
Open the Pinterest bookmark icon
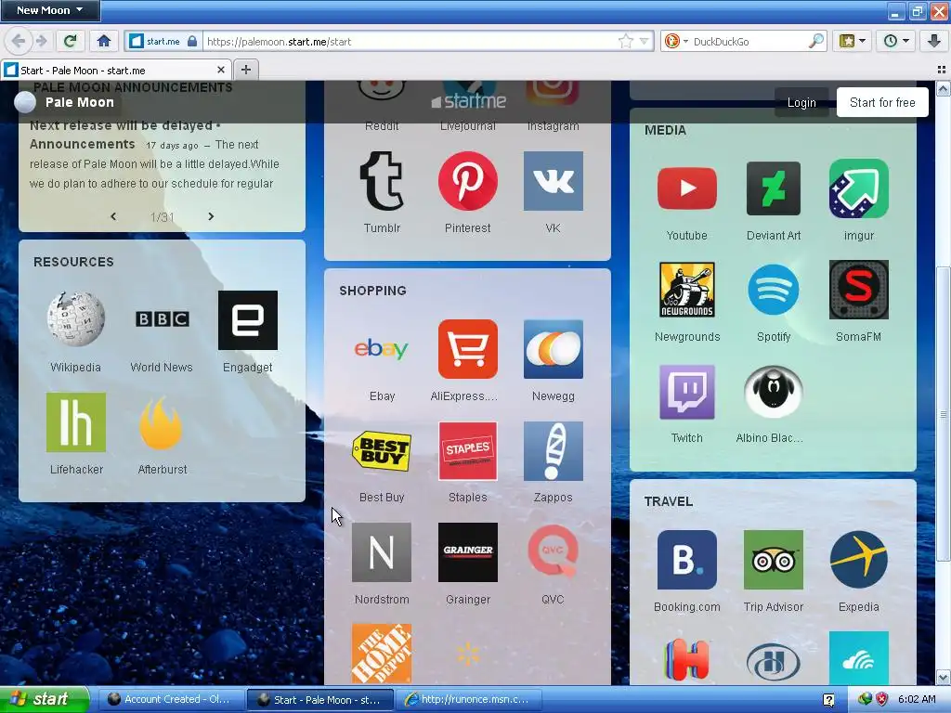coord(468,181)
